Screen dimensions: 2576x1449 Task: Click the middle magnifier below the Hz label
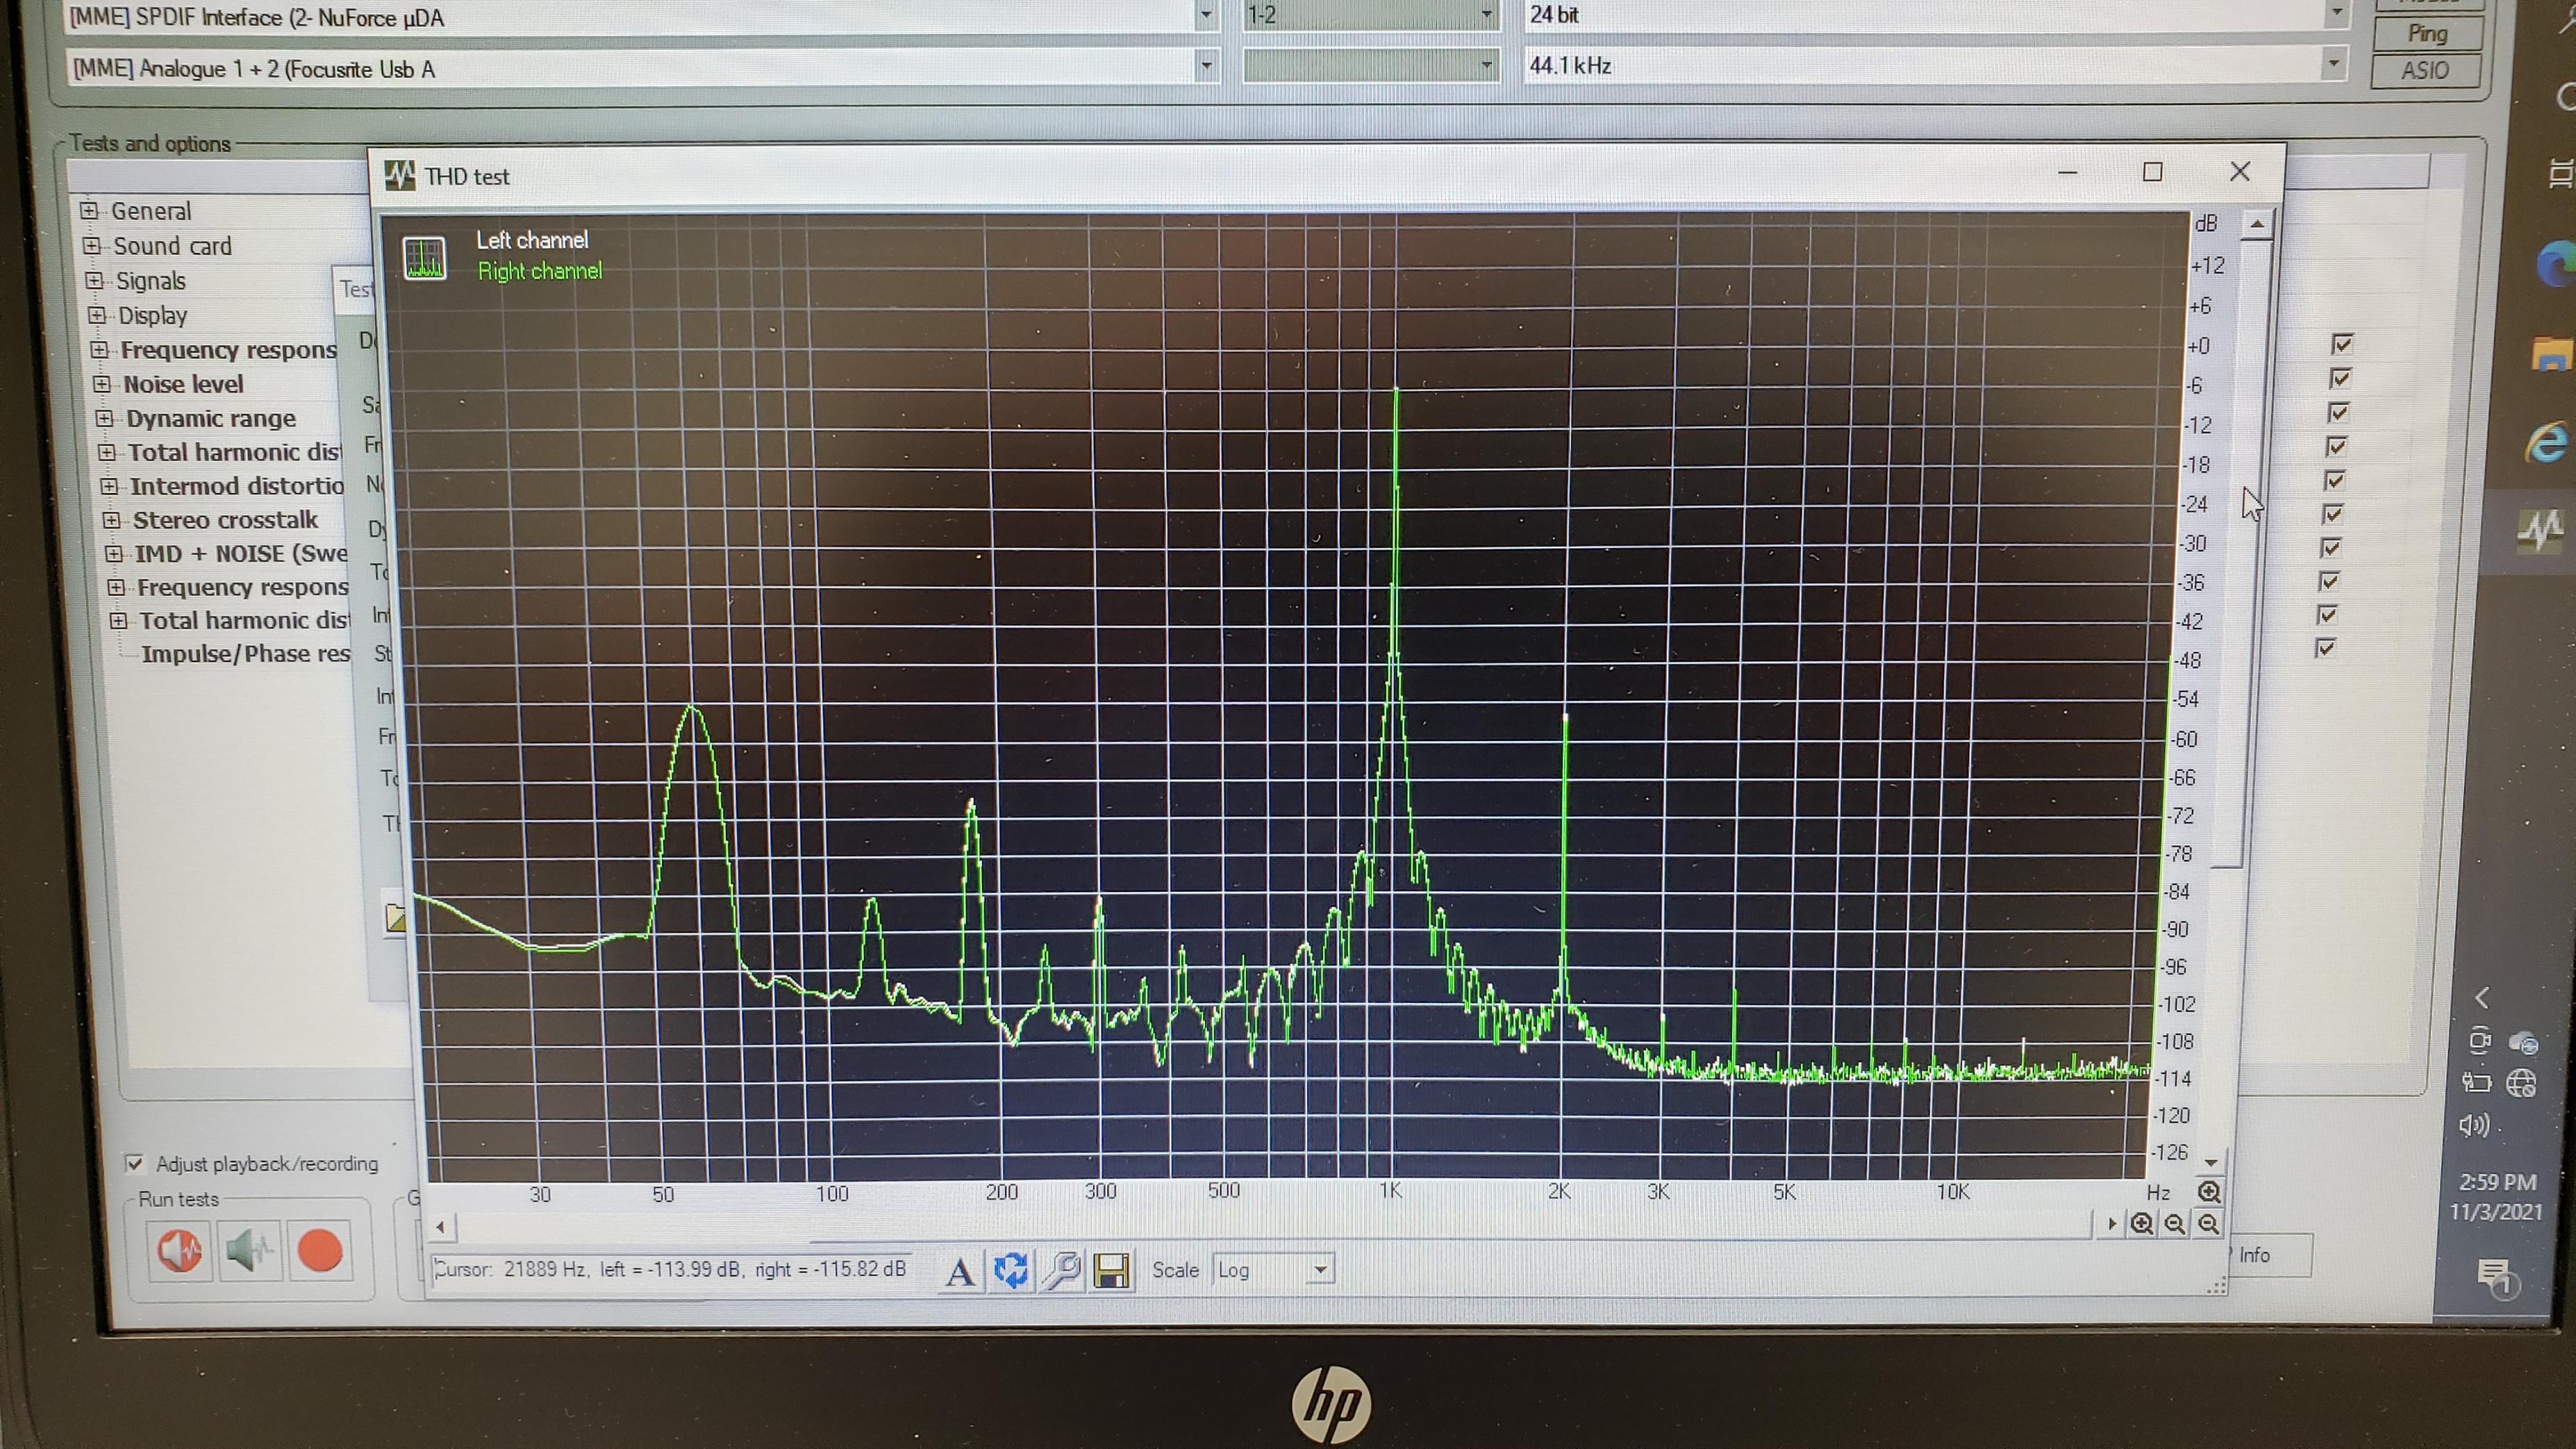coord(2175,1224)
